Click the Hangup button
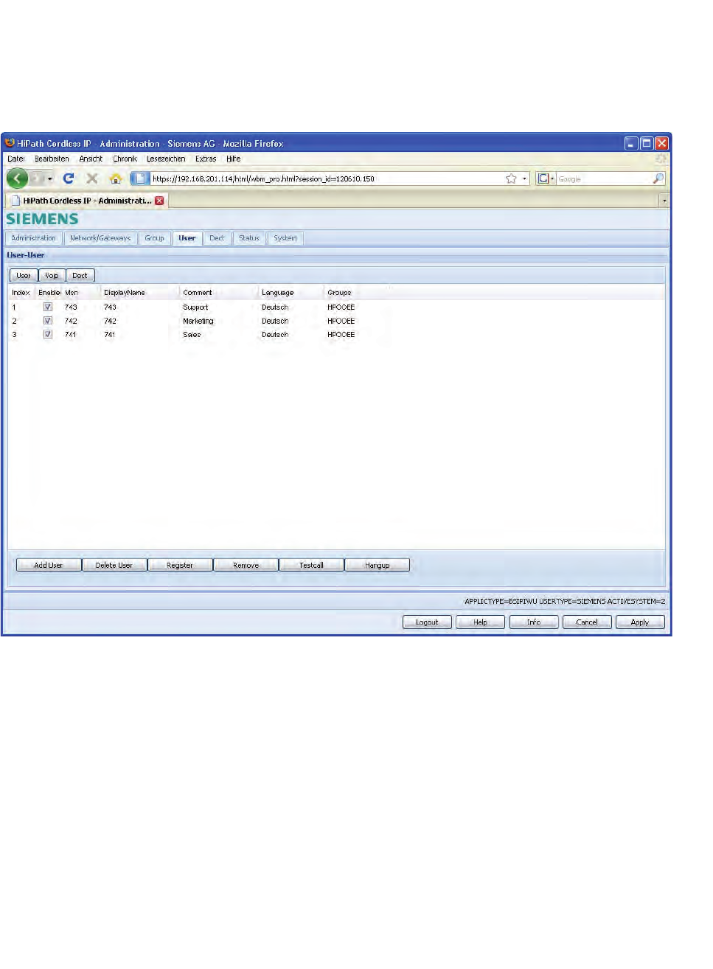The image size is (713, 969). coord(378,566)
